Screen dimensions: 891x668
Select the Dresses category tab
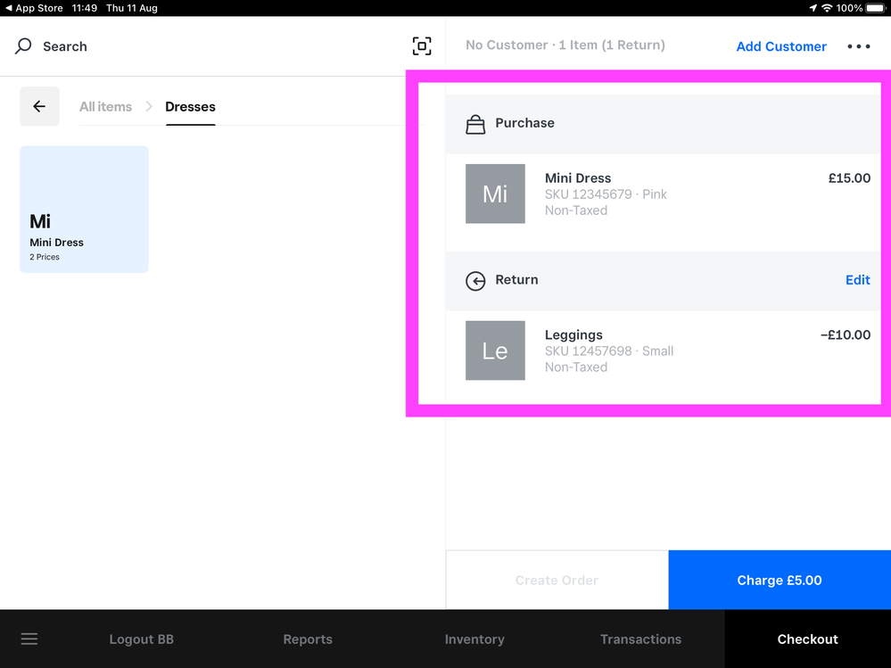tap(190, 107)
